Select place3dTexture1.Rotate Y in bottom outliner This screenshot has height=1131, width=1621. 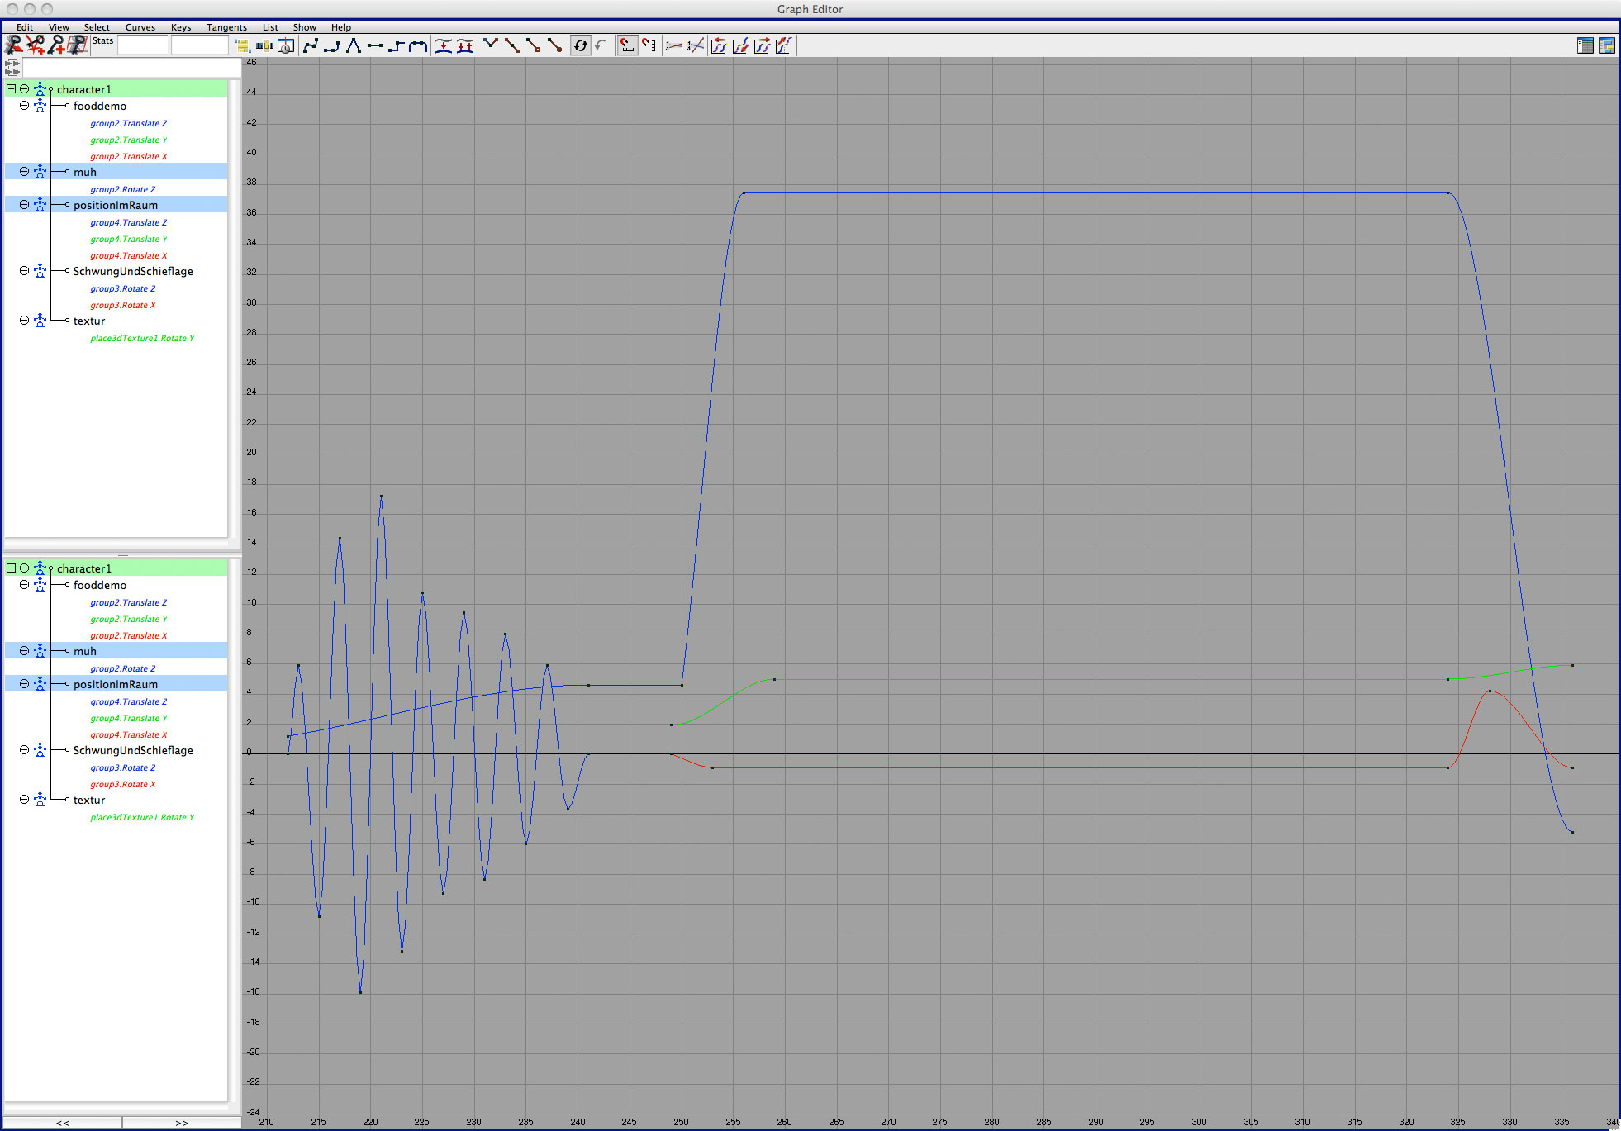coord(142,817)
